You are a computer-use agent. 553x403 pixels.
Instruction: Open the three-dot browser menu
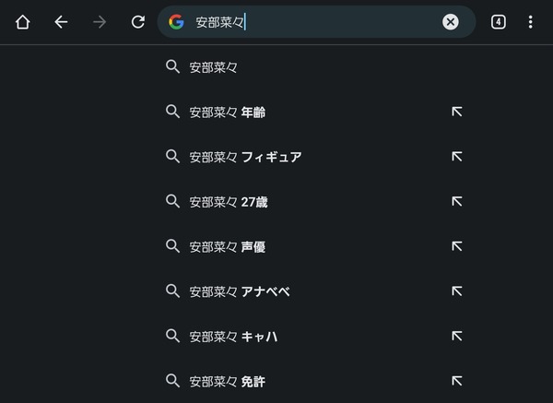click(531, 22)
